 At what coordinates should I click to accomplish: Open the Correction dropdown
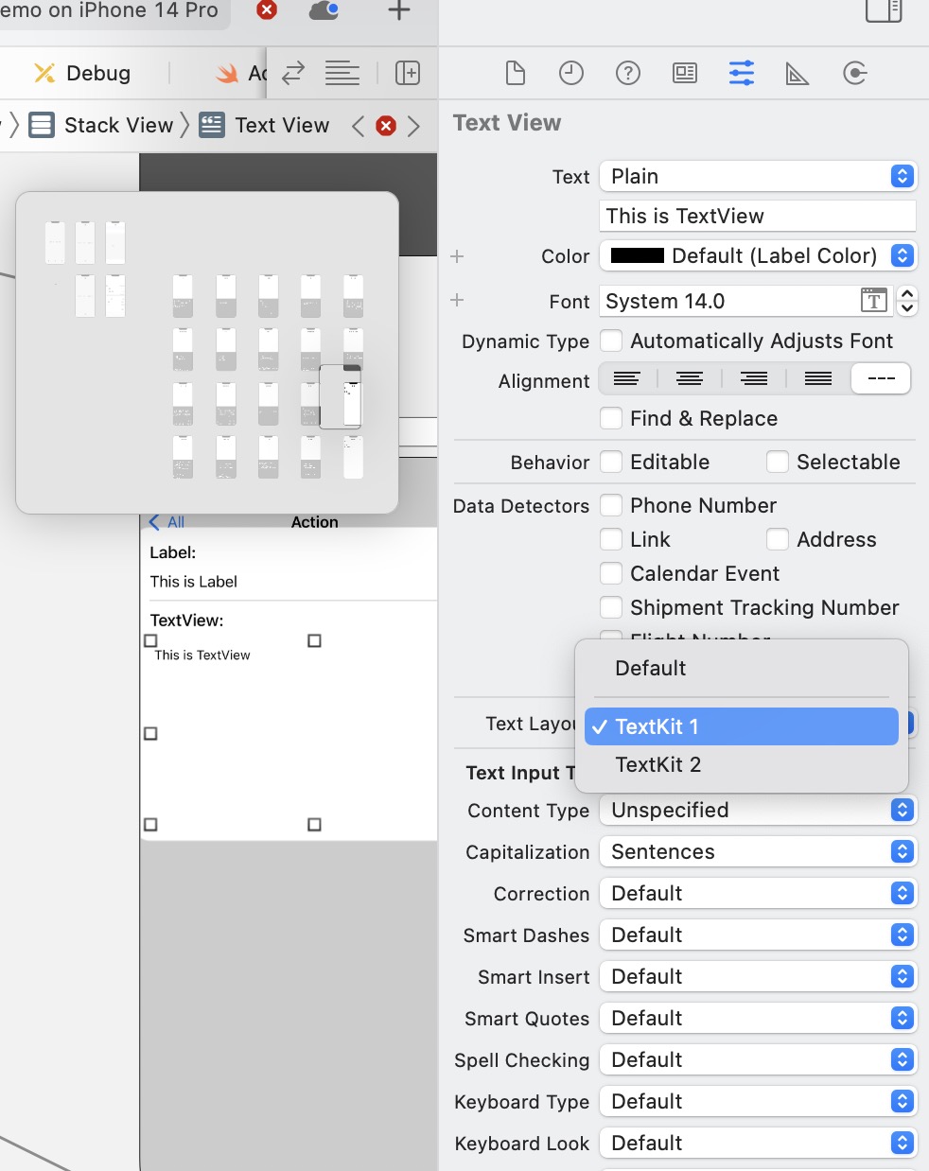tap(758, 893)
